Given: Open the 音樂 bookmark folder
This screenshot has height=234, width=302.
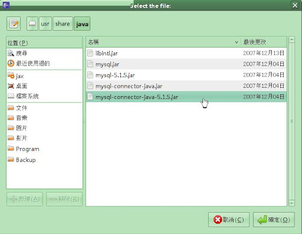Looking at the screenshot, I should point(44,118).
